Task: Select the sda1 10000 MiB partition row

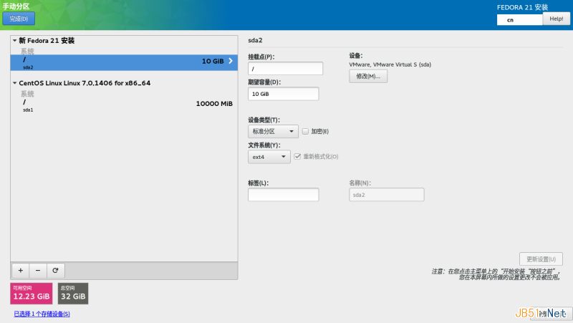Action: coord(124,105)
